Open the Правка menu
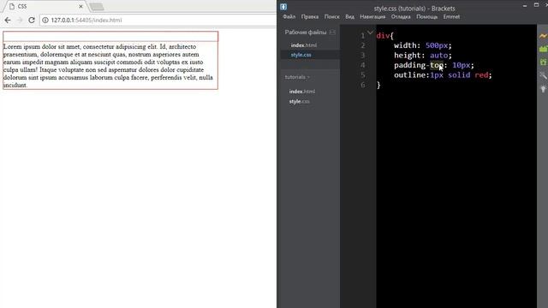548x308 pixels. point(310,16)
